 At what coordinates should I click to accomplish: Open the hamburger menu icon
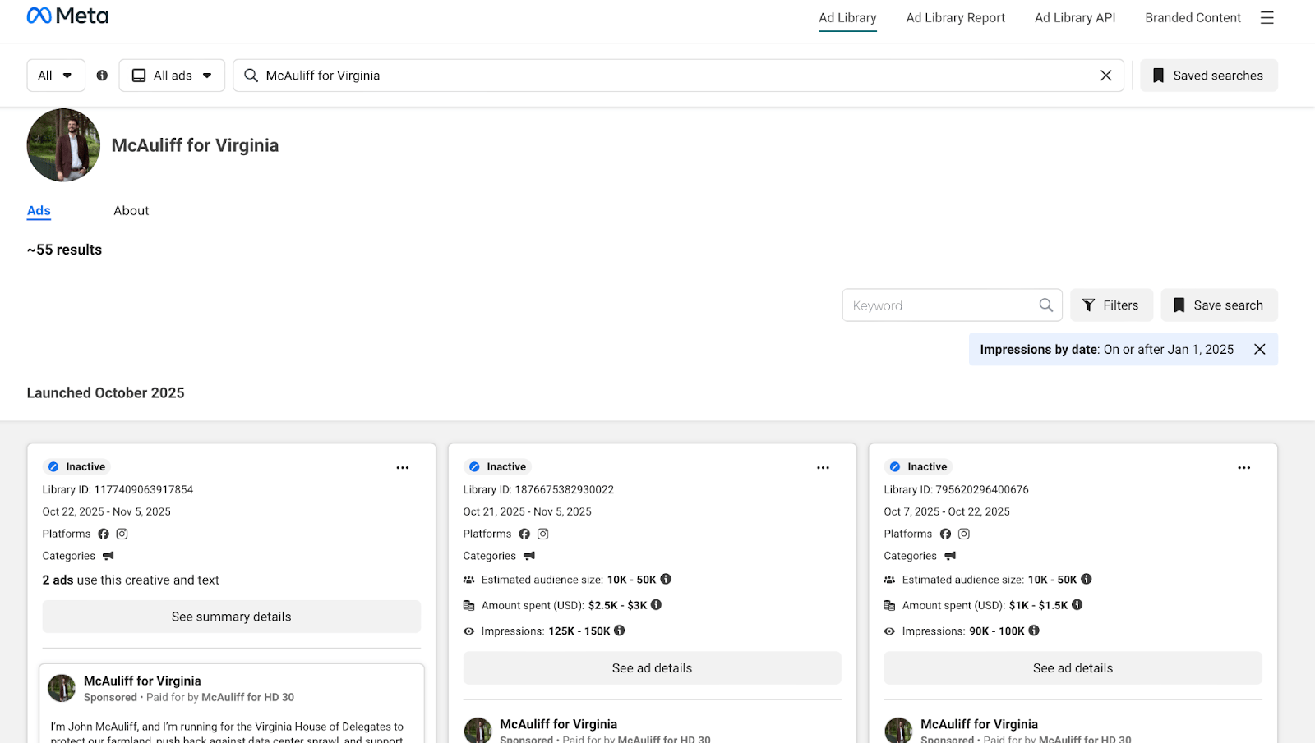click(x=1267, y=18)
